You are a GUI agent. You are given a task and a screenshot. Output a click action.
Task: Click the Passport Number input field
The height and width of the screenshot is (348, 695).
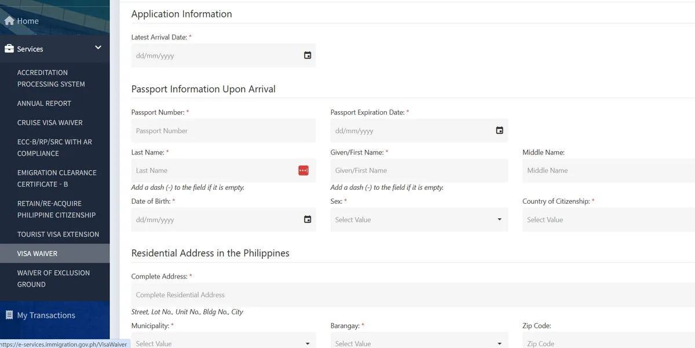coord(224,131)
